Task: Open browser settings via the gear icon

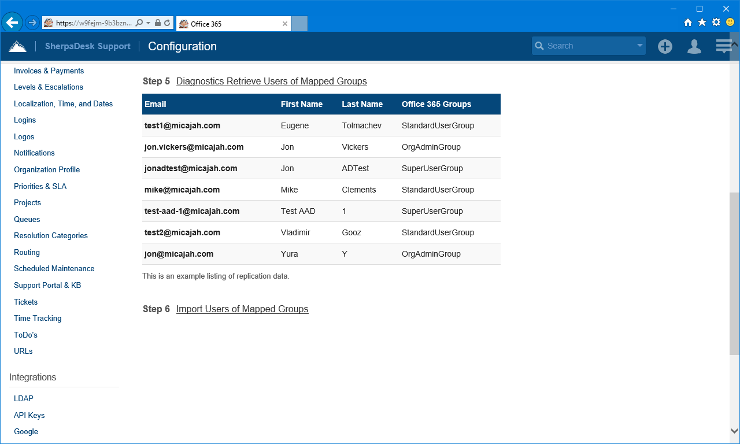Action: coord(715,23)
